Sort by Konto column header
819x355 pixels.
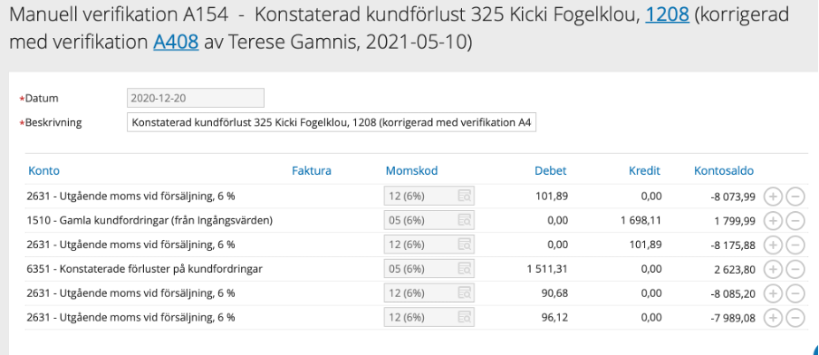43,171
